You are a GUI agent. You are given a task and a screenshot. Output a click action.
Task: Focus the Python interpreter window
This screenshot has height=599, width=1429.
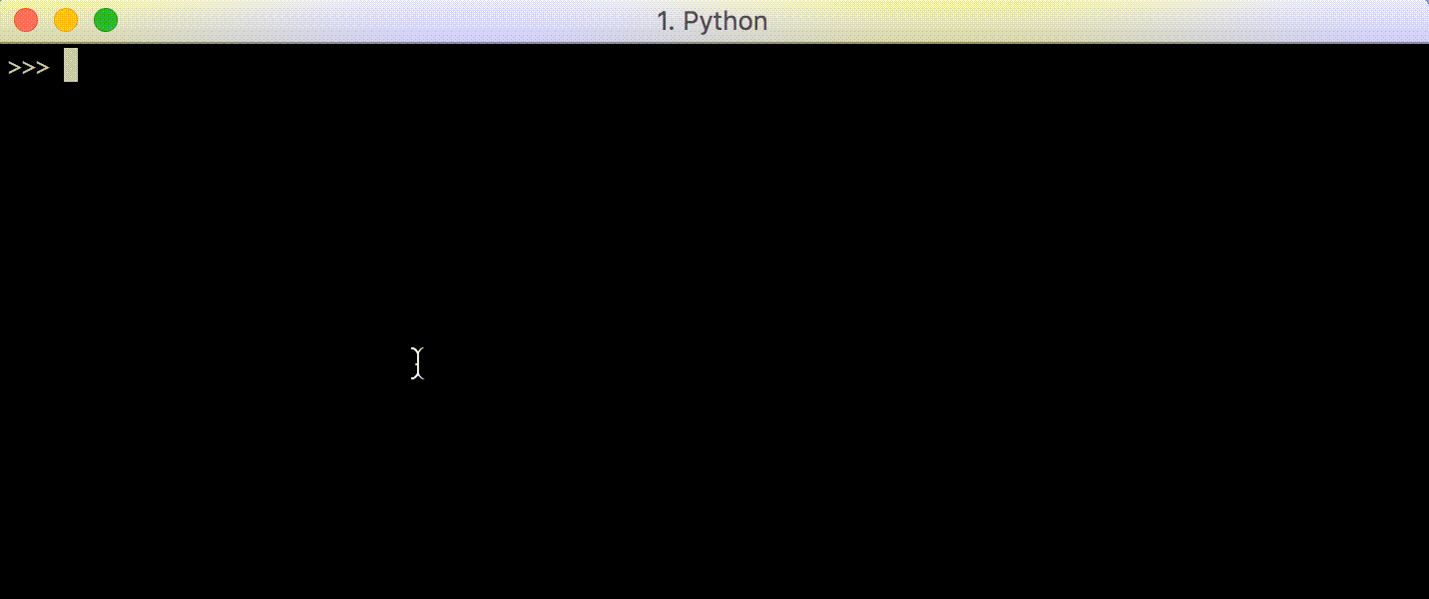click(x=699, y=299)
